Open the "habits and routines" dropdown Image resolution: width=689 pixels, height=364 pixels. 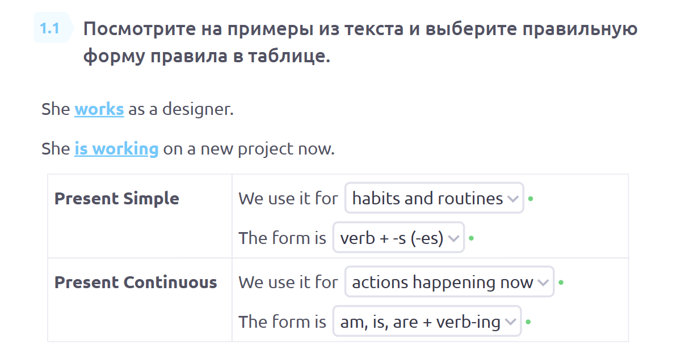coord(427,198)
